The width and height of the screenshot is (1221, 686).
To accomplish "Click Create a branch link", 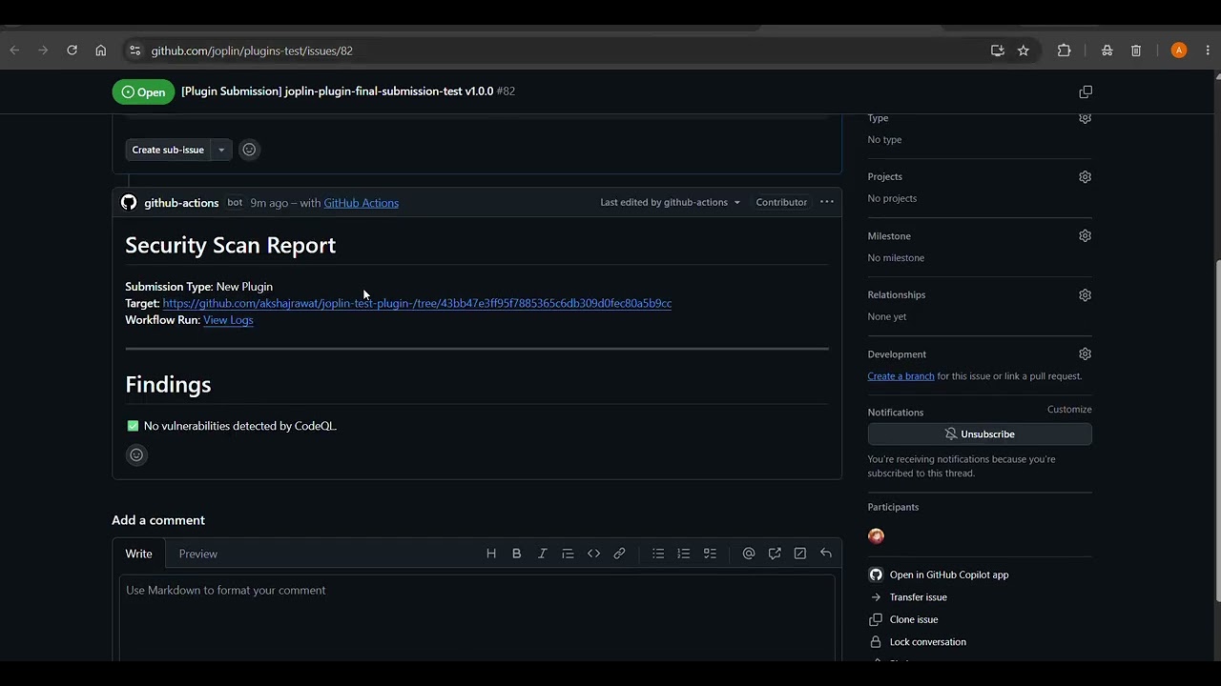I will click(x=900, y=376).
